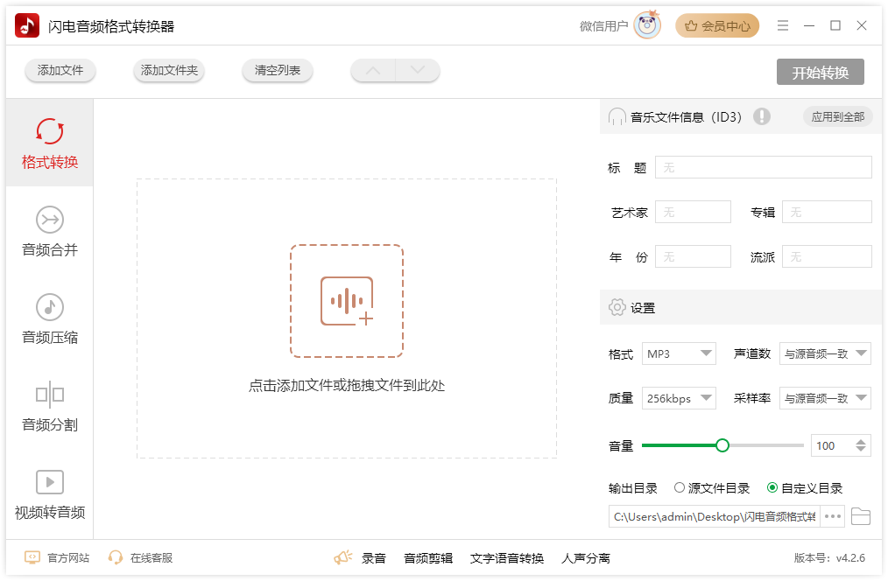Open the 音频压缩 audio compression tool
The width and height of the screenshot is (888, 581).
click(x=50, y=319)
